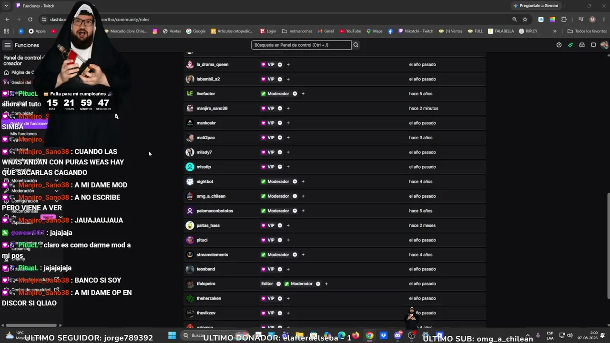This screenshot has width=610, height=343.
Task: Remove the VIP role from theherzaken
Action: tap(280, 299)
